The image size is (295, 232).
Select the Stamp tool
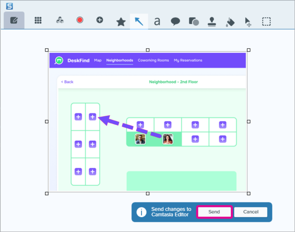pyautogui.click(x=212, y=22)
